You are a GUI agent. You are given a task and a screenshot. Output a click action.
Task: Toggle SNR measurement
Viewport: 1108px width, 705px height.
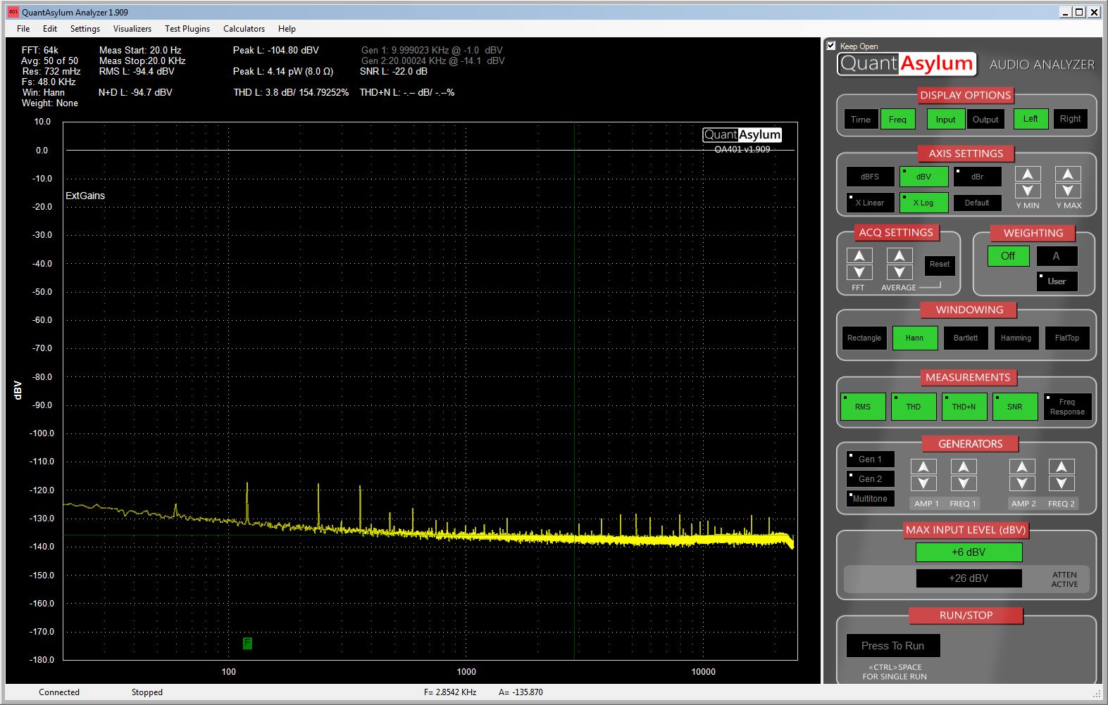(1014, 407)
